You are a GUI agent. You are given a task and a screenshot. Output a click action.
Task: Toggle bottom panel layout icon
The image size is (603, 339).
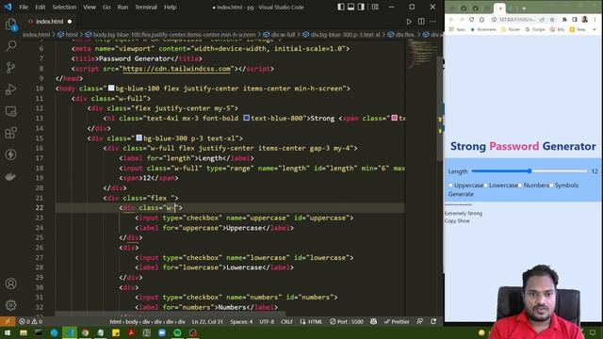[x=350, y=7]
